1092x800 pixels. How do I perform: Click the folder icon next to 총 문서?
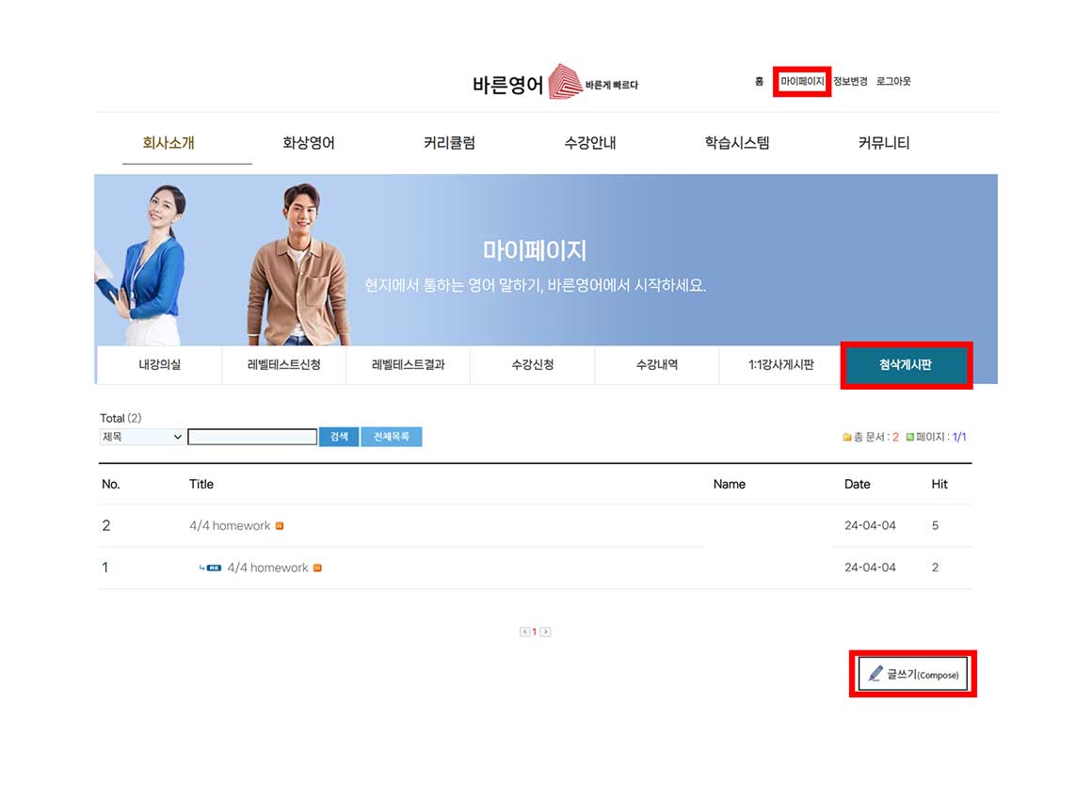(847, 438)
